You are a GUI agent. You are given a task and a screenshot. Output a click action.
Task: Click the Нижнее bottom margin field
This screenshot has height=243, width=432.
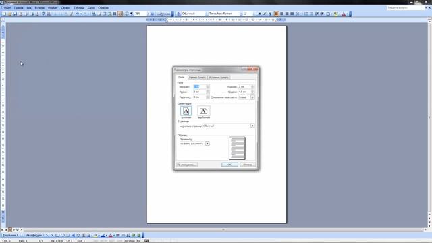click(x=244, y=87)
